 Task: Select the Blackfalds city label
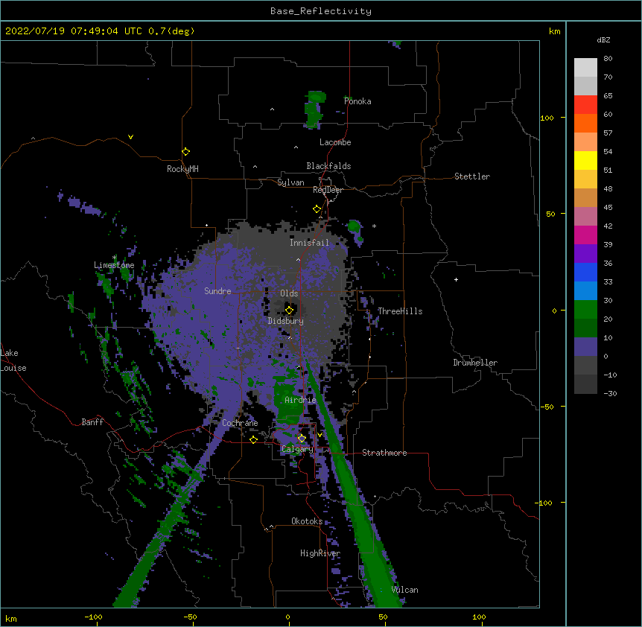coord(328,166)
